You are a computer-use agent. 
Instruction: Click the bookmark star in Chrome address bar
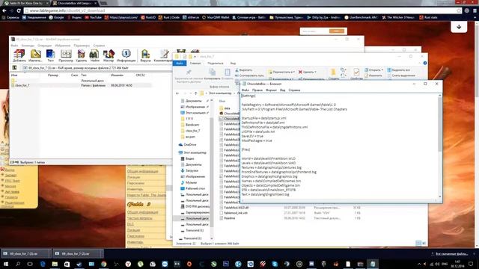[459, 10]
